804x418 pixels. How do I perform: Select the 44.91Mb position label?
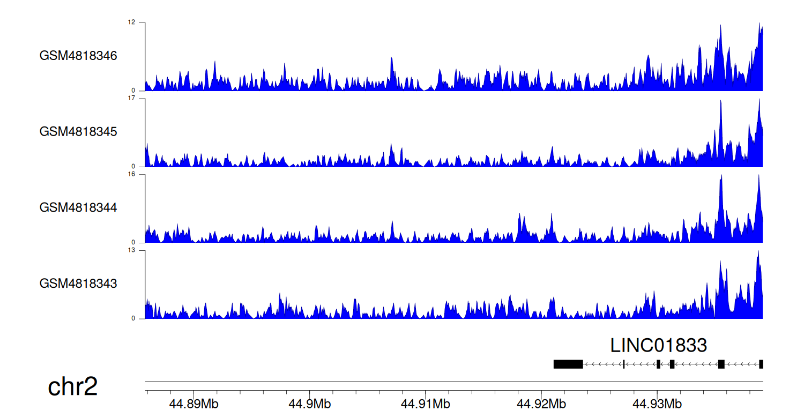point(426,404)
